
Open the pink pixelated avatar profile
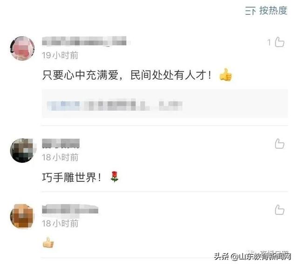point(22,48)
